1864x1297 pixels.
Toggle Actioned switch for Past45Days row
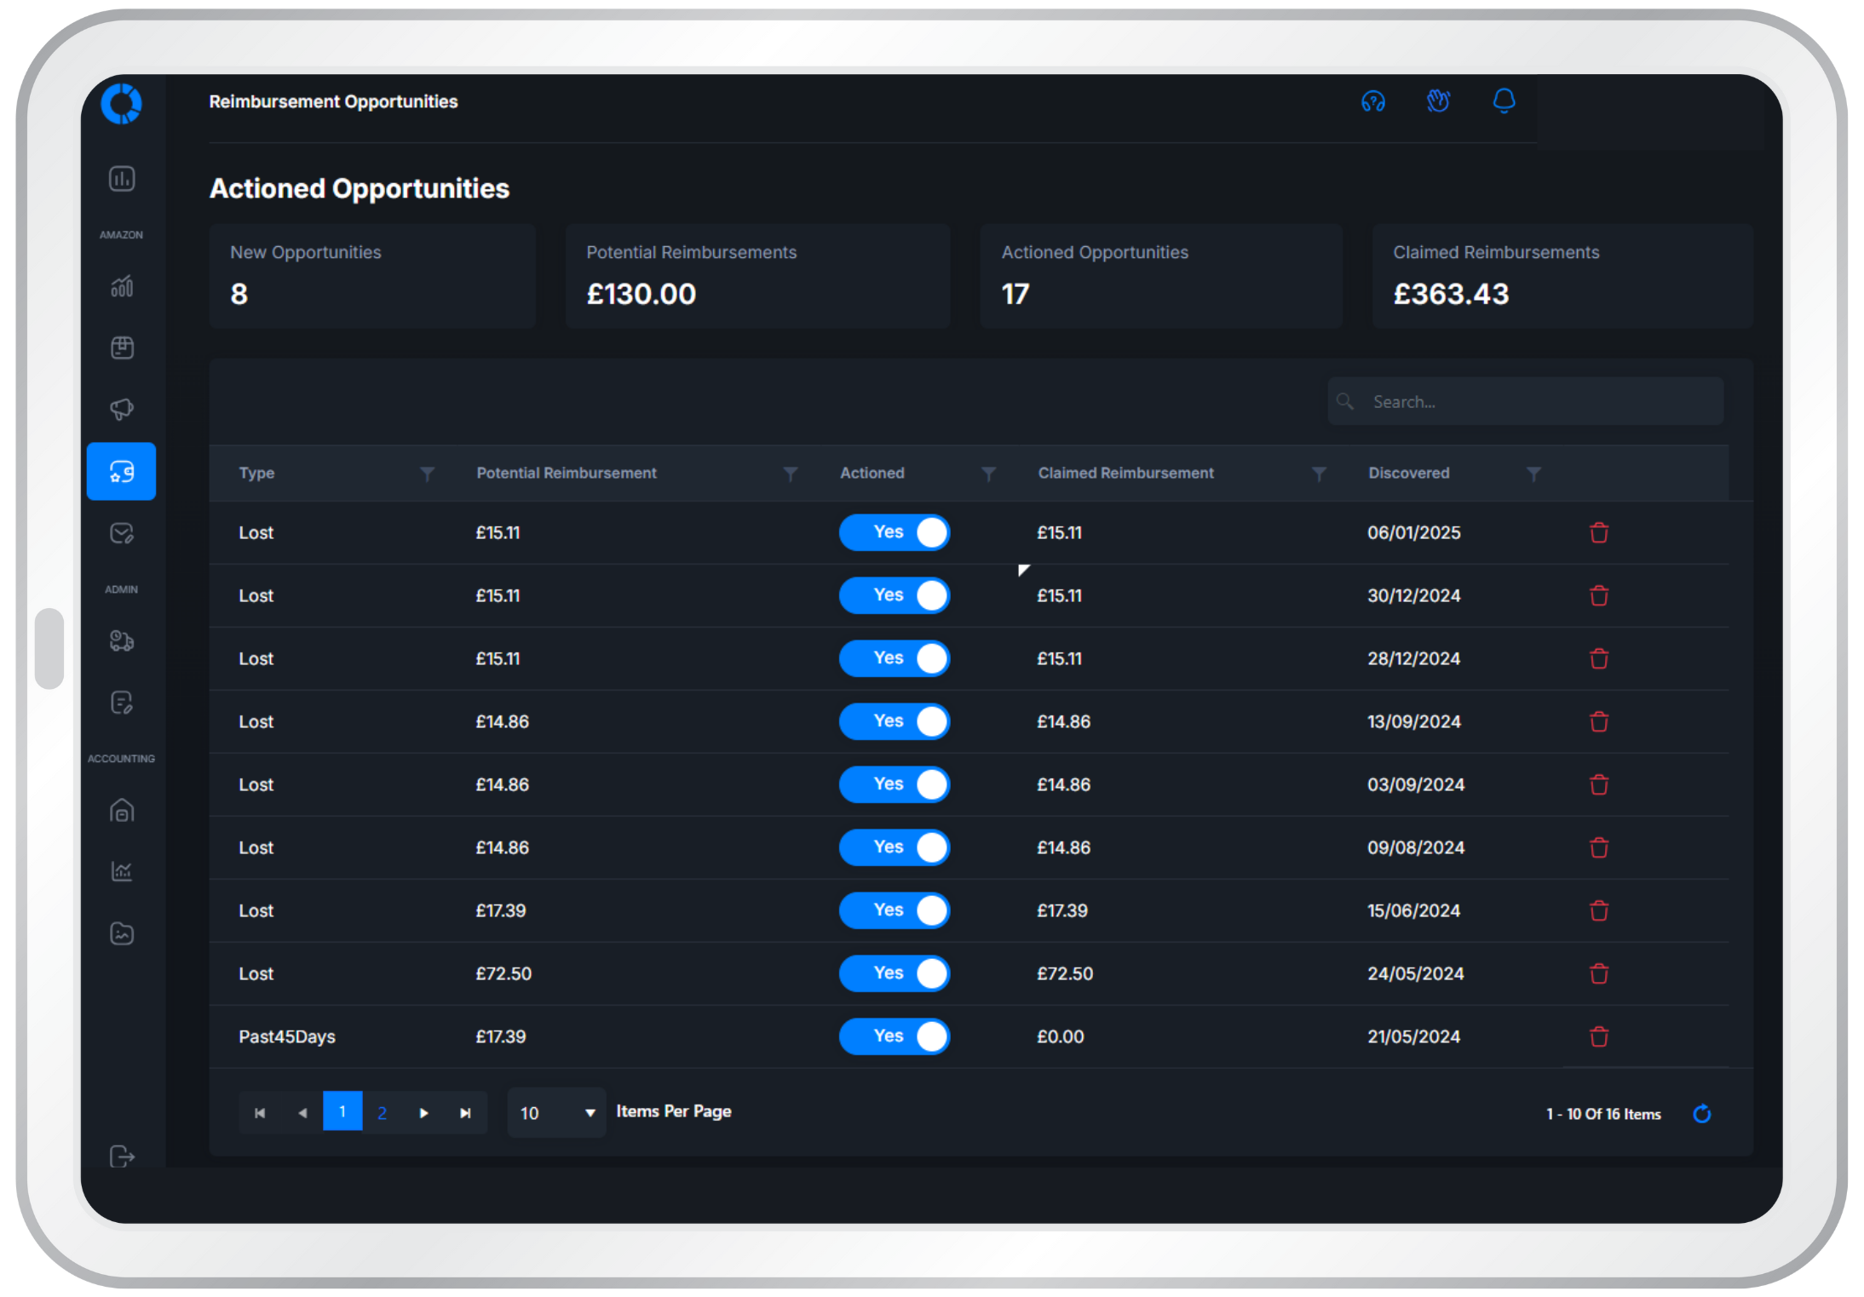coord(895,1036)
